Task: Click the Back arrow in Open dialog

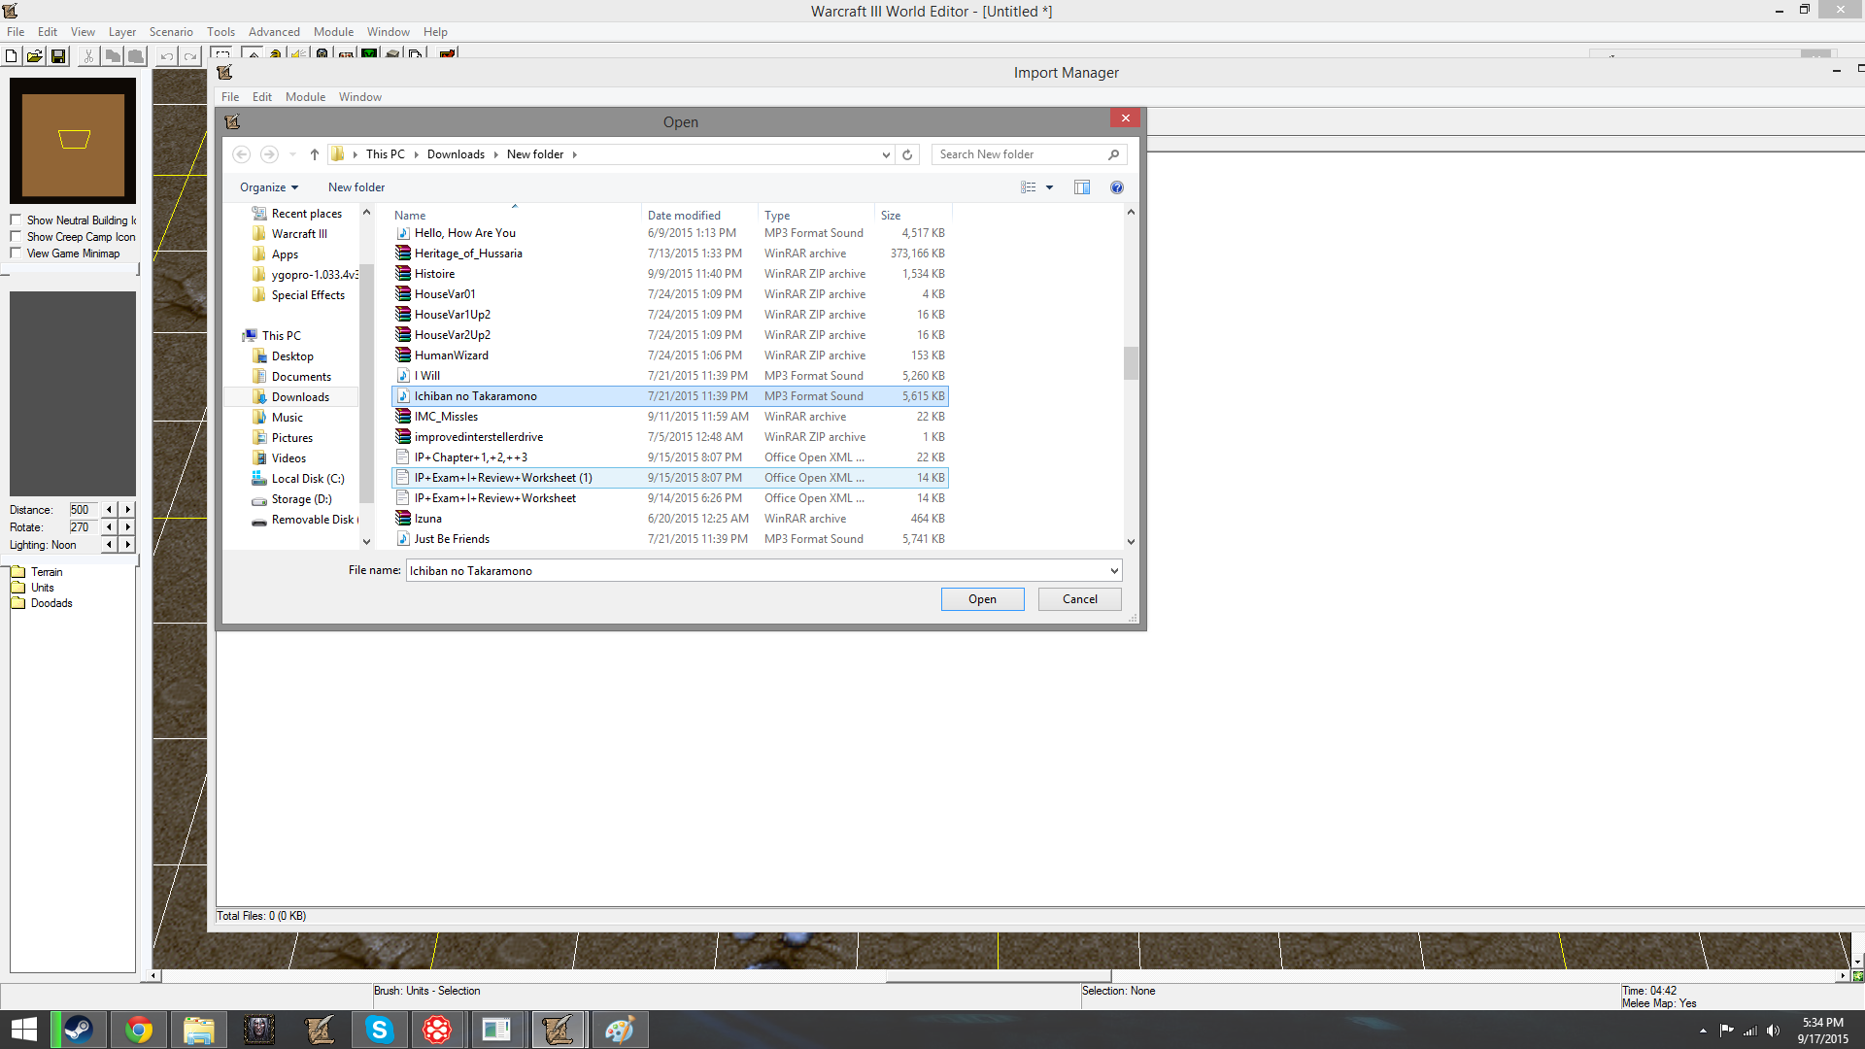Action: [242, 154]
